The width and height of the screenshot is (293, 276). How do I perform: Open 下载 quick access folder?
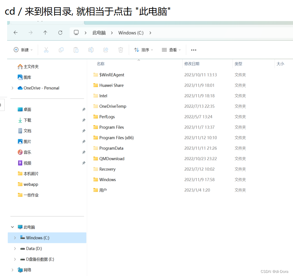pos(24,120)
